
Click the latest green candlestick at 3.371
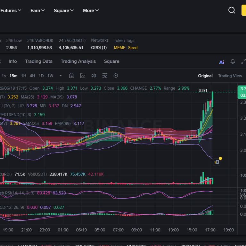click(x=213, y=99)
